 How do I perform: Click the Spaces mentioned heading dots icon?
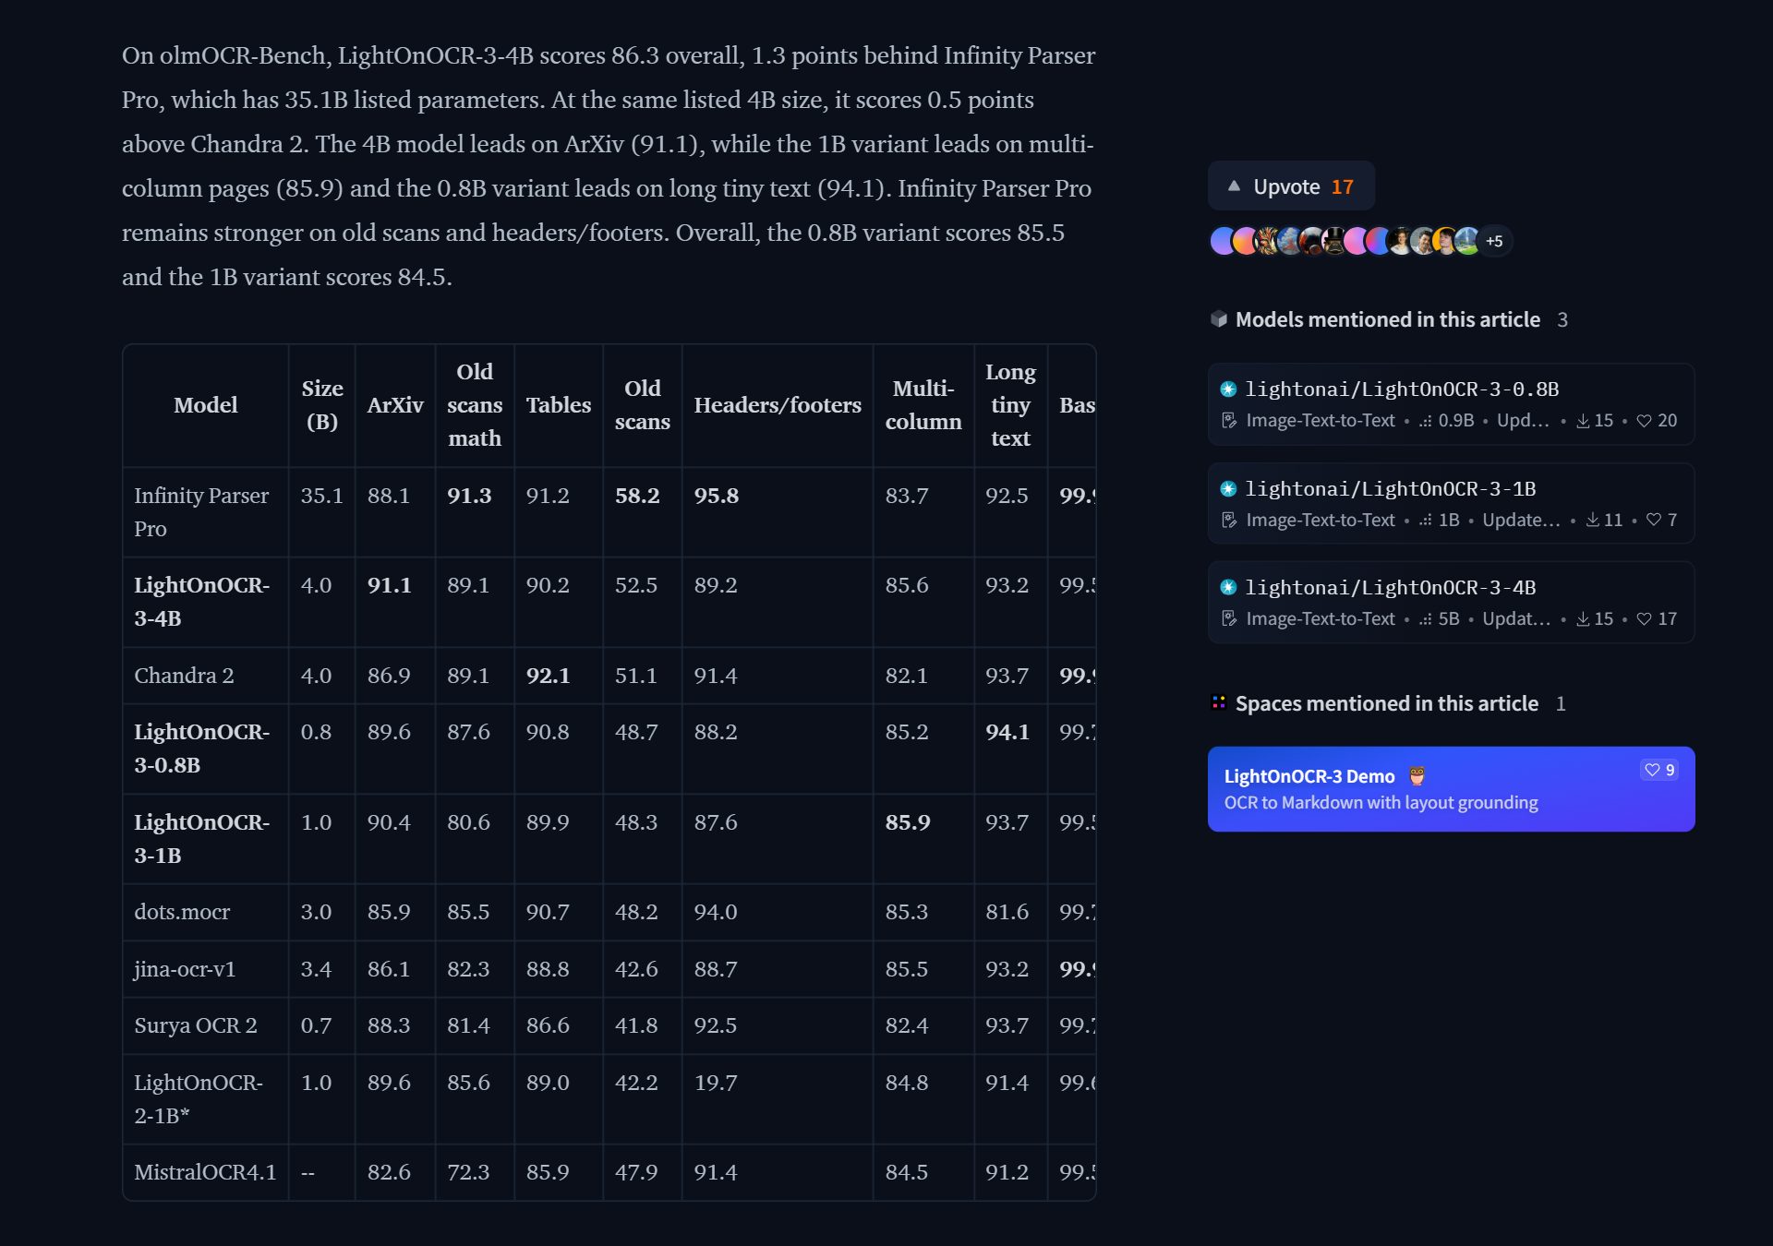pyautogui.click(x=1219, y=703)
